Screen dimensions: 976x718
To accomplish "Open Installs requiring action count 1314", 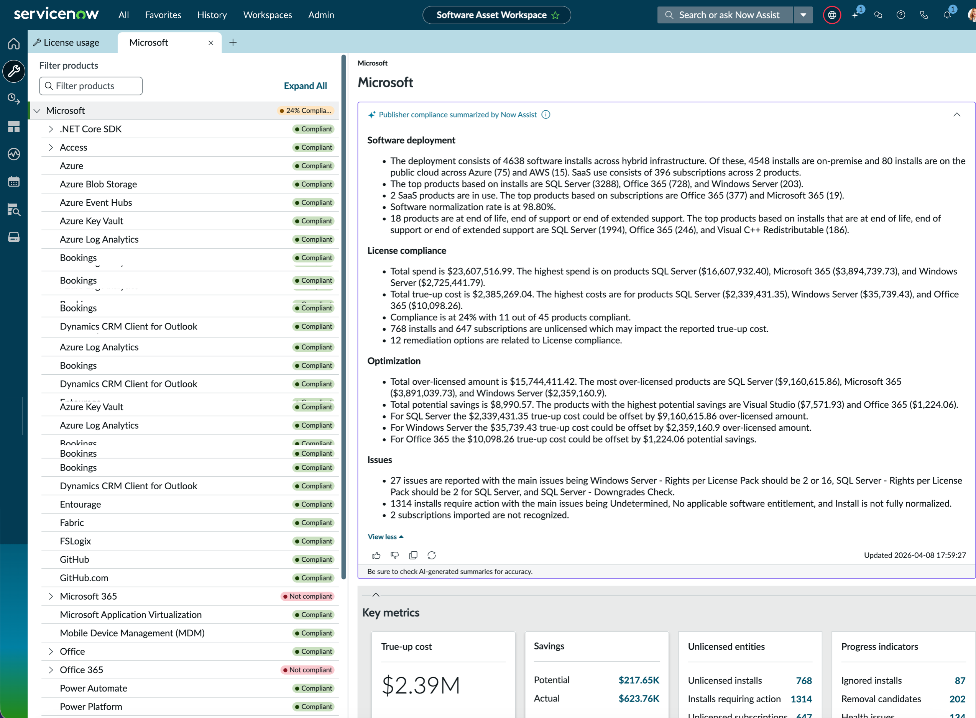I will [801, 699].
